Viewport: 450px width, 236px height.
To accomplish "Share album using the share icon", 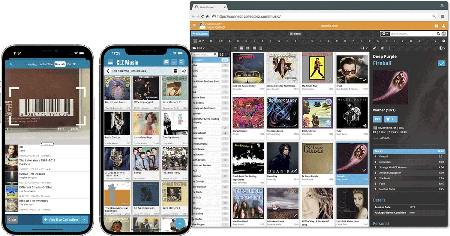I will [x=382, y=48].
